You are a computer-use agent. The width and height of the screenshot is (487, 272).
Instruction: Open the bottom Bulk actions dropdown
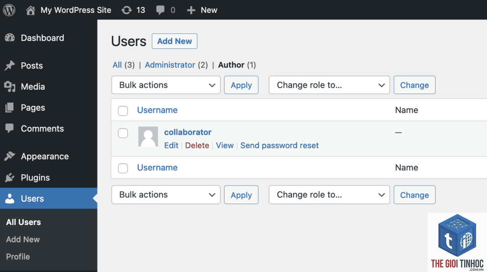pos(166,195)
